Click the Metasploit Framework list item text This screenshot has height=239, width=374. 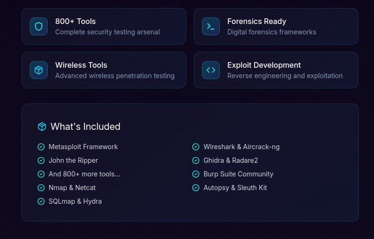coord(83,147)
